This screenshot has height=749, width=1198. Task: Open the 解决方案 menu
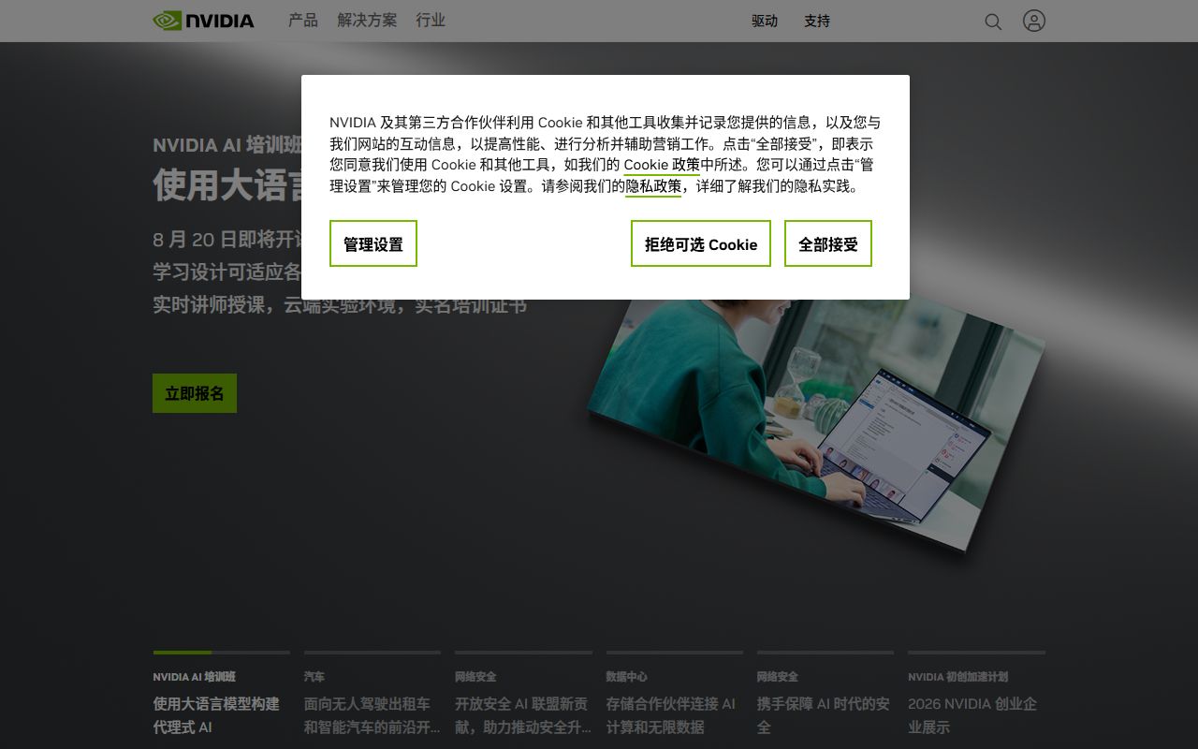pyautogui.click(x=367, y=21)
